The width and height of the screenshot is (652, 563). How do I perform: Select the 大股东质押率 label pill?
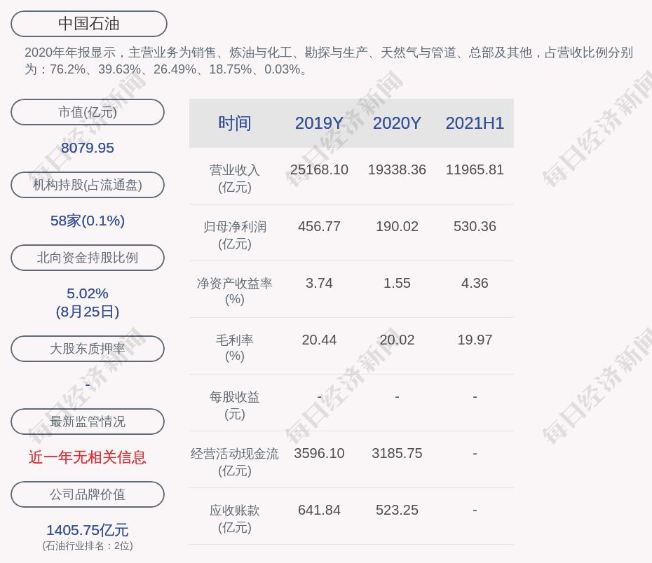(88, 349)
